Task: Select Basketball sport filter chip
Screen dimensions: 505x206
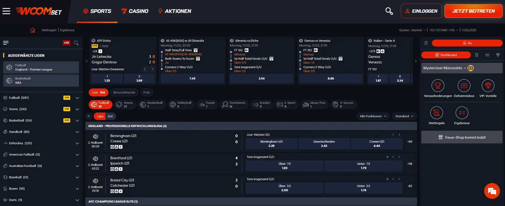Action: coord(152,105)
